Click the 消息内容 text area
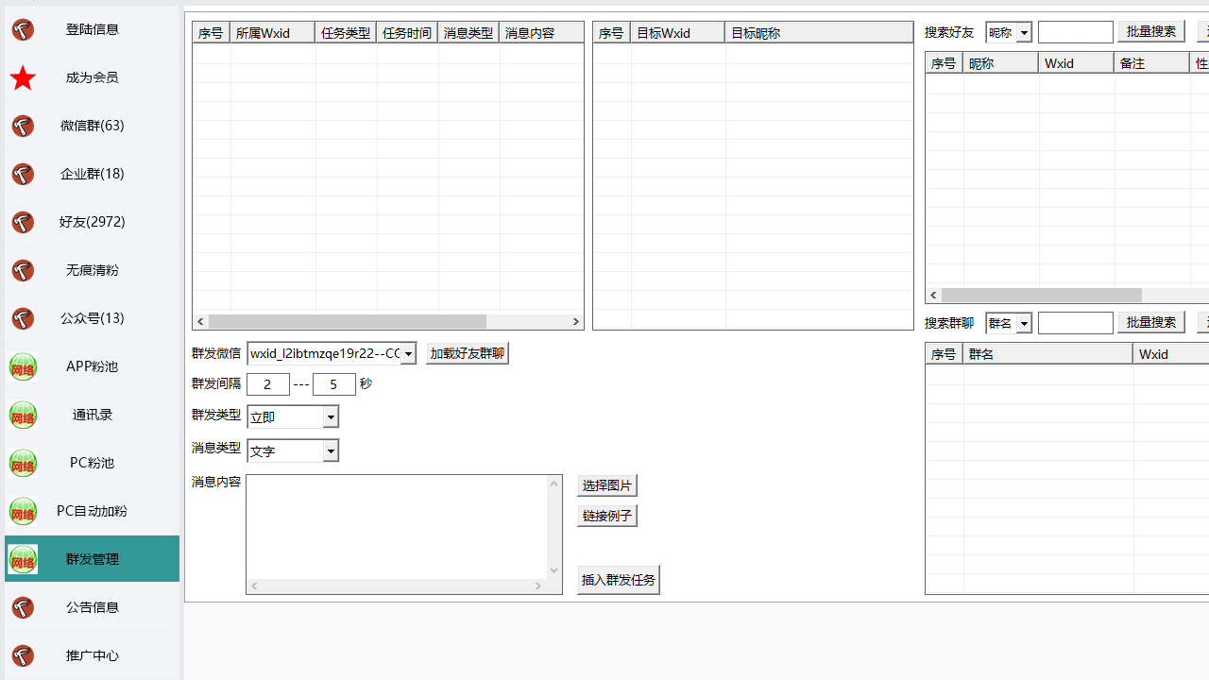Image resolution: width=1209 pixels, height=680 pixels. 397,526
